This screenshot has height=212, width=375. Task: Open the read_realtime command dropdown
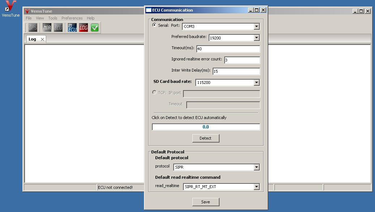[257, 187]
